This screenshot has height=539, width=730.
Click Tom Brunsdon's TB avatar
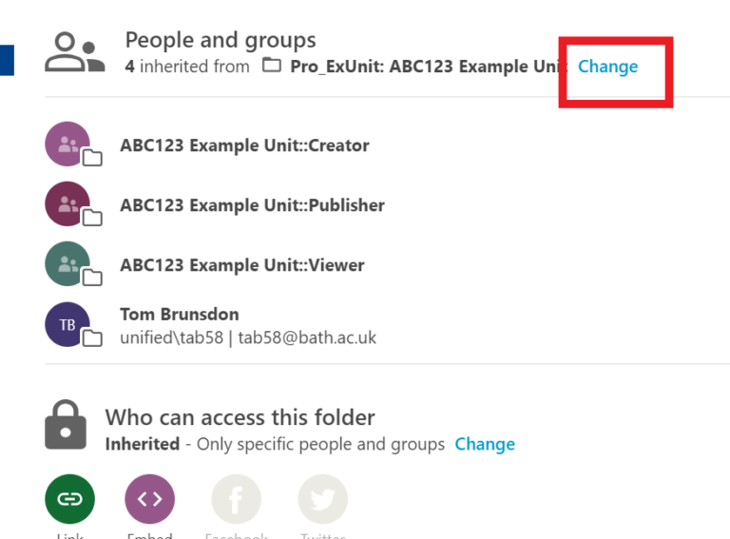click(67, 325)
